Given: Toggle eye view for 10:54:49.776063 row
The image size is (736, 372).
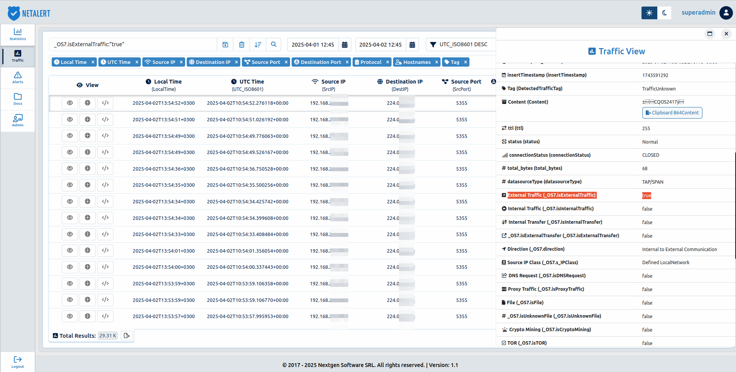Looking at the screenshot, I should (70, 136).
